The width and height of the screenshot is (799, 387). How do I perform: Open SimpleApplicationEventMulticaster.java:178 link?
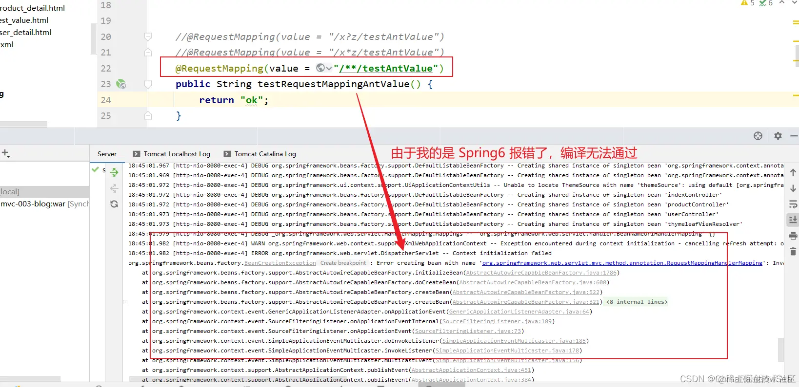coord(507,350)
